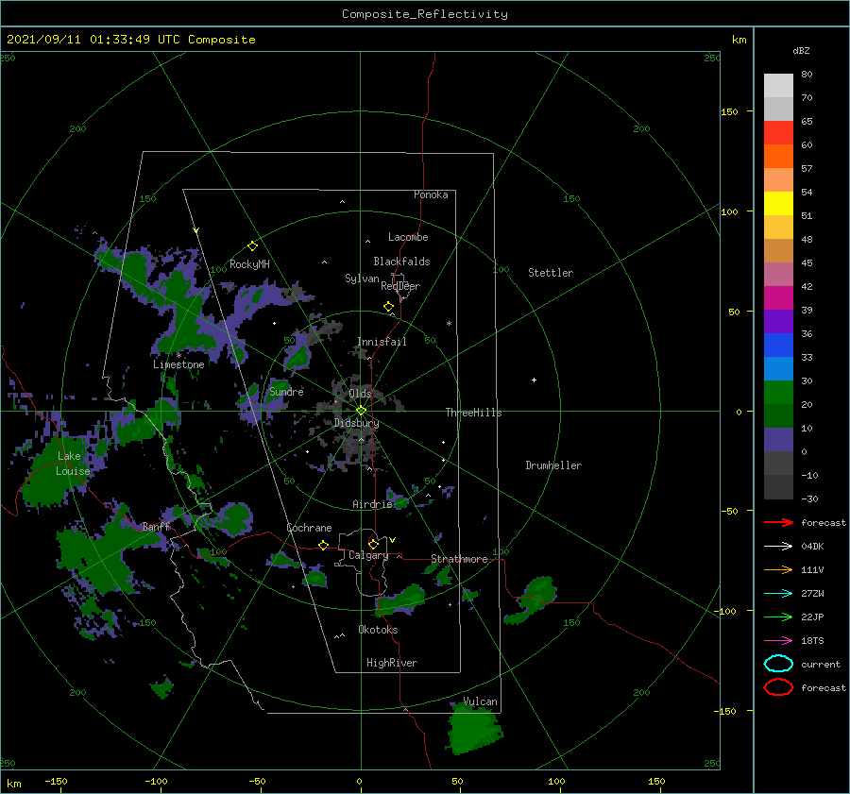Click the orange 111V arrow icon
This screenshot has width=850, height=794.
pyautogui.click(x=778, y=569)
